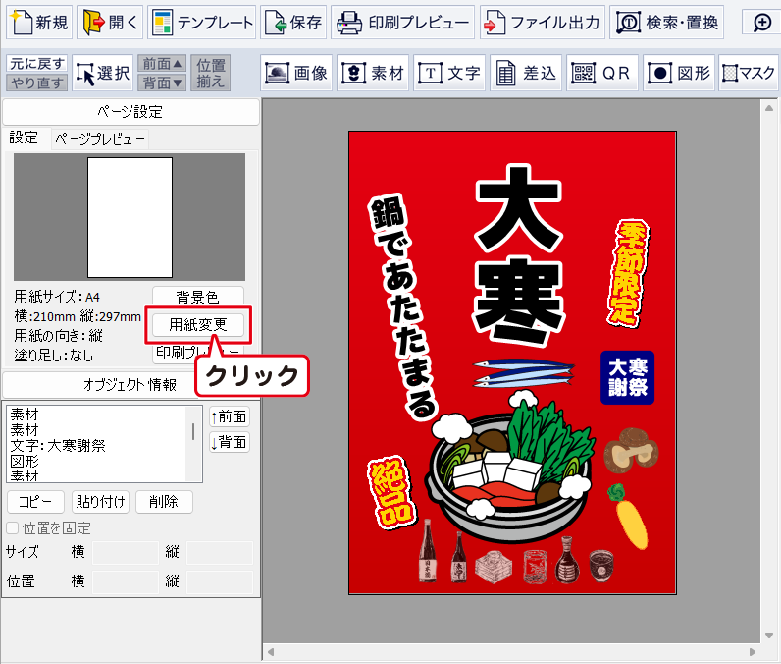Send to back using 背面▼ button
The height and width of the screenshot is (664, 781).
click(161, 83)
